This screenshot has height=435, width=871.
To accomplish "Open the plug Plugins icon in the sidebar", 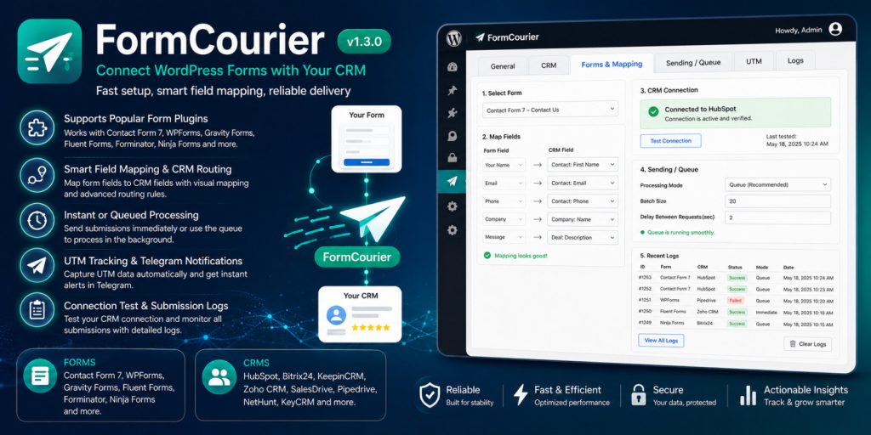I will point(453,113).
